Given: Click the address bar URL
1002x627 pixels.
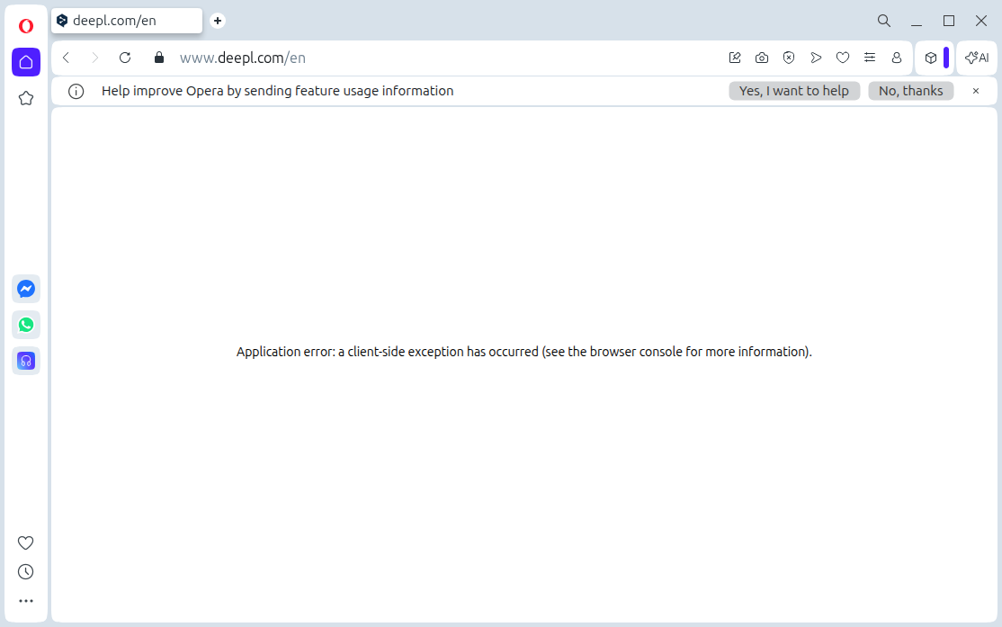Looking at the screenshot, I should (243, 58).
